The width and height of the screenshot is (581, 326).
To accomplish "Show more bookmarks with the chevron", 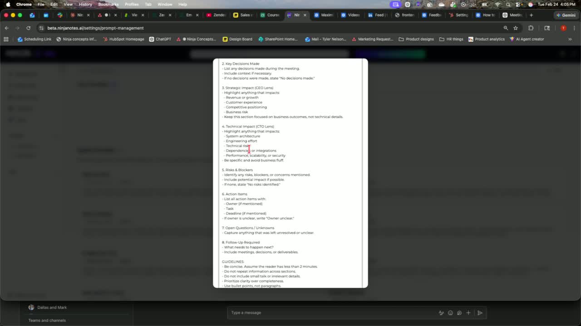I will (570, 39).
